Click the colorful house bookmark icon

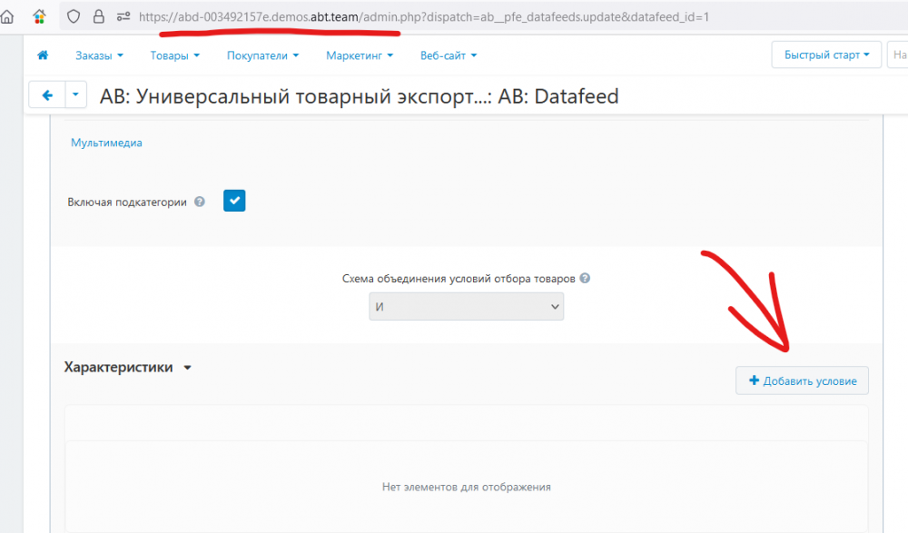pos(39,16)
